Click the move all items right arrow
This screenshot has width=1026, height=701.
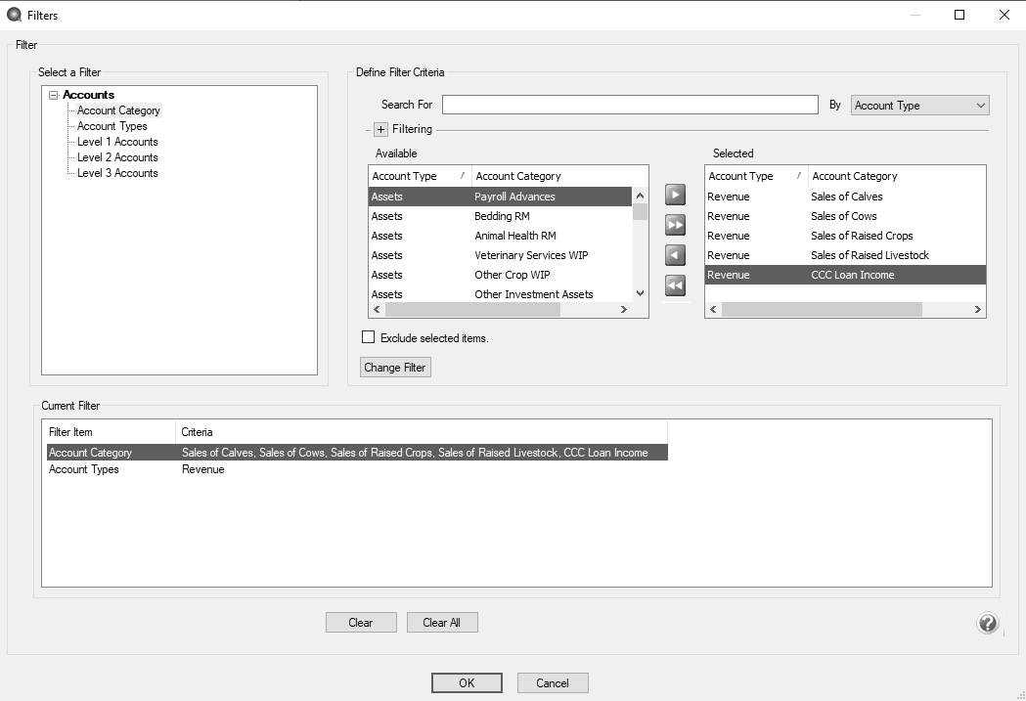pos(675,225)
